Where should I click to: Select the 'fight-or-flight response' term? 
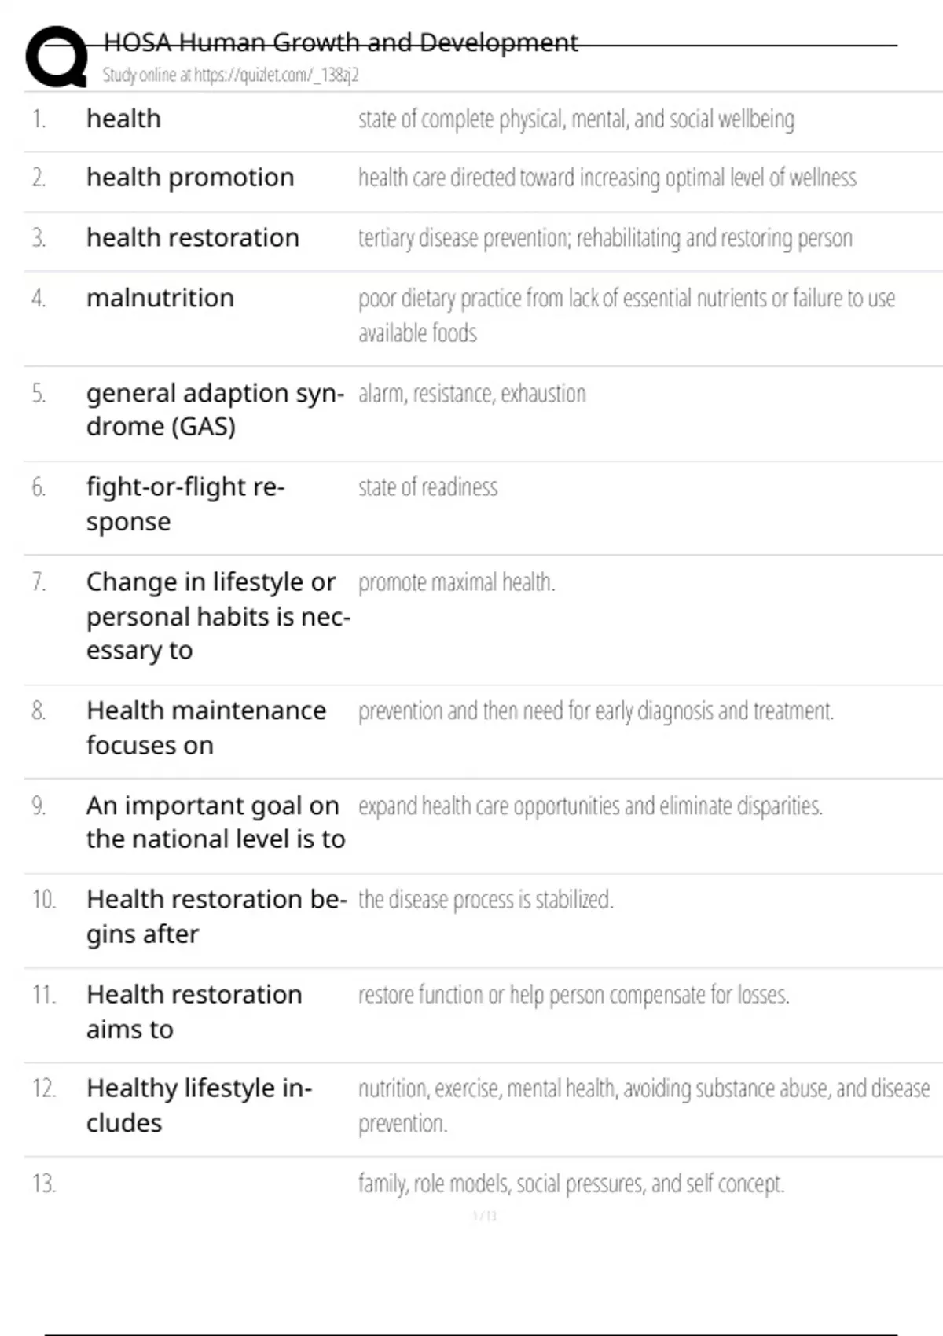(185, 504)
